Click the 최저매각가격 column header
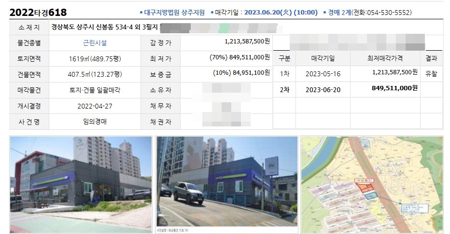 coord(385,58)
